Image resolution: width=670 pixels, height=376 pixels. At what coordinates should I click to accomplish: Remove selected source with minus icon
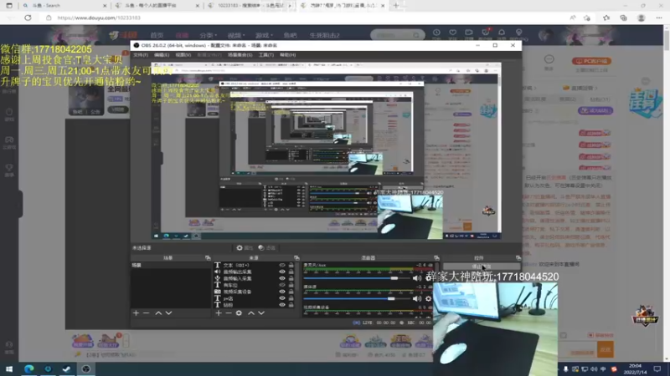click(x=229, y=312)
